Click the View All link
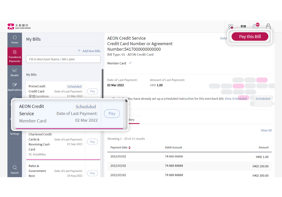The width and height of the screenshot is (282, 197). 266,130
